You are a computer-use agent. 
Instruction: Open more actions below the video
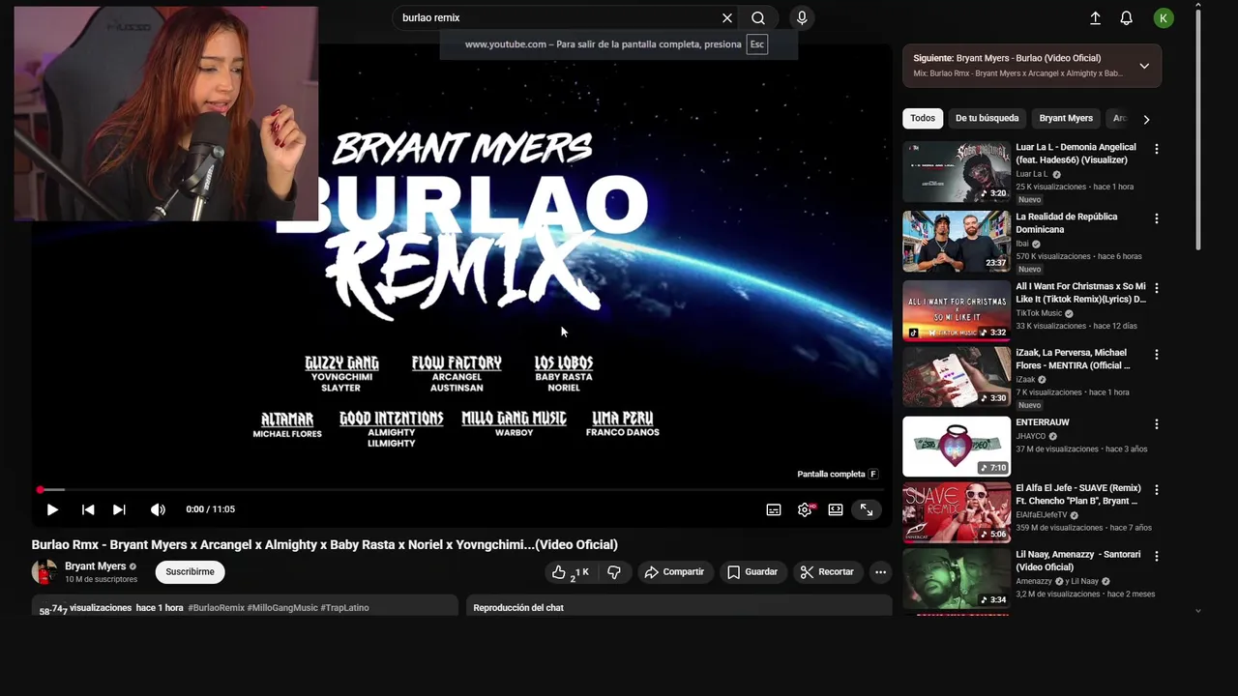[880, 572]
